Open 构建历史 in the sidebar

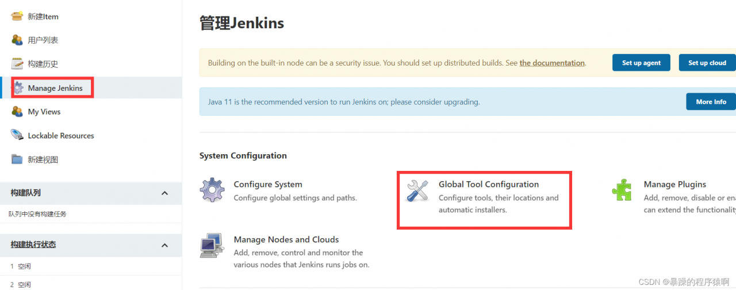point(43,64)
